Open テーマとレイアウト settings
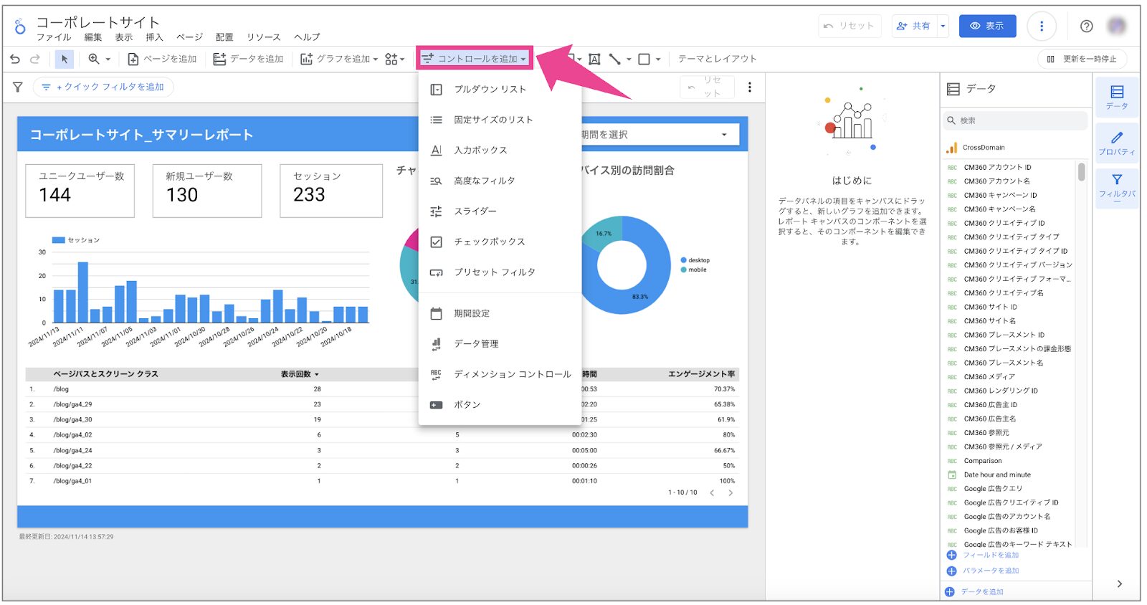The image size is (1147, 605). pyautogui.click(x=717, y=59)
